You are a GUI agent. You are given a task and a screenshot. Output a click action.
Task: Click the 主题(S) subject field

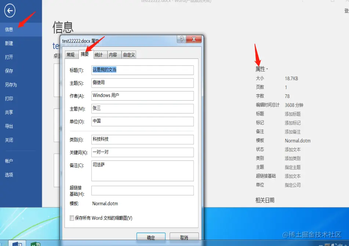(142, 83)
